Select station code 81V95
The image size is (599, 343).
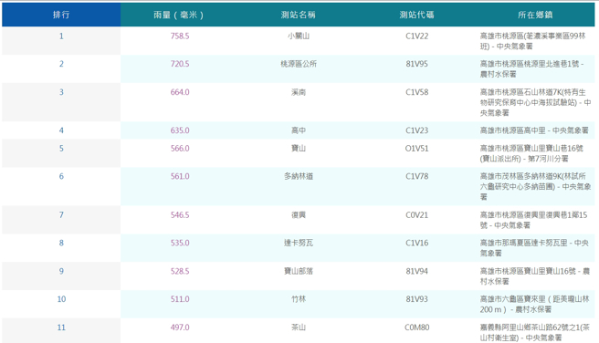coord(416,64)
